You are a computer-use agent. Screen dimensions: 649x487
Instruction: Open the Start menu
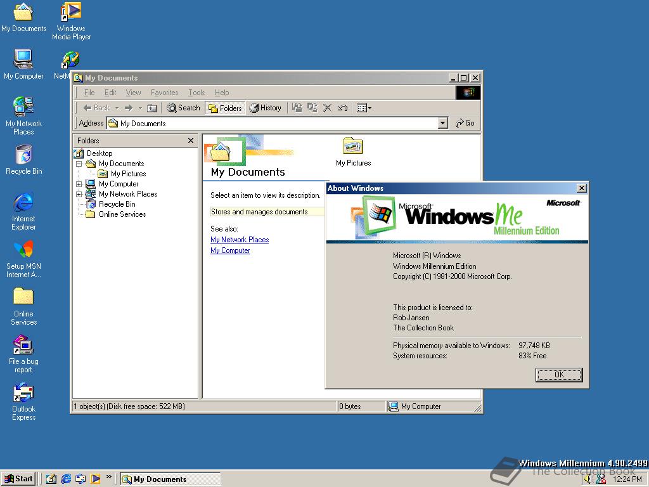tap(18, 479)
